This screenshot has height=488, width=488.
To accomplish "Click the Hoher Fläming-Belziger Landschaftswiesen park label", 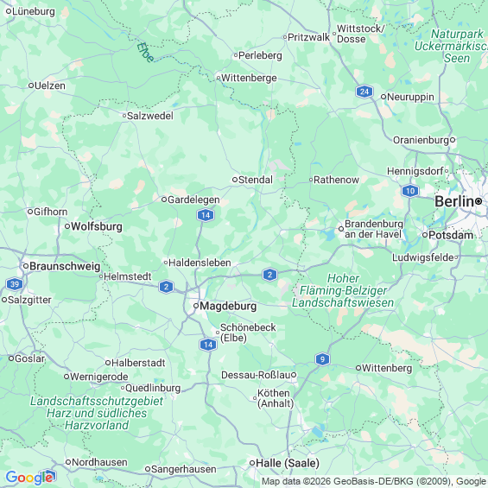I will tap(343, 290).
